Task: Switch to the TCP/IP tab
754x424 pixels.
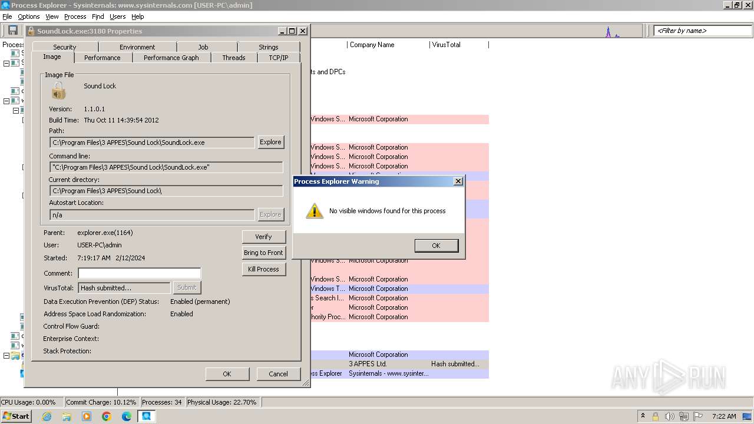Action: (x=279, y=58)
